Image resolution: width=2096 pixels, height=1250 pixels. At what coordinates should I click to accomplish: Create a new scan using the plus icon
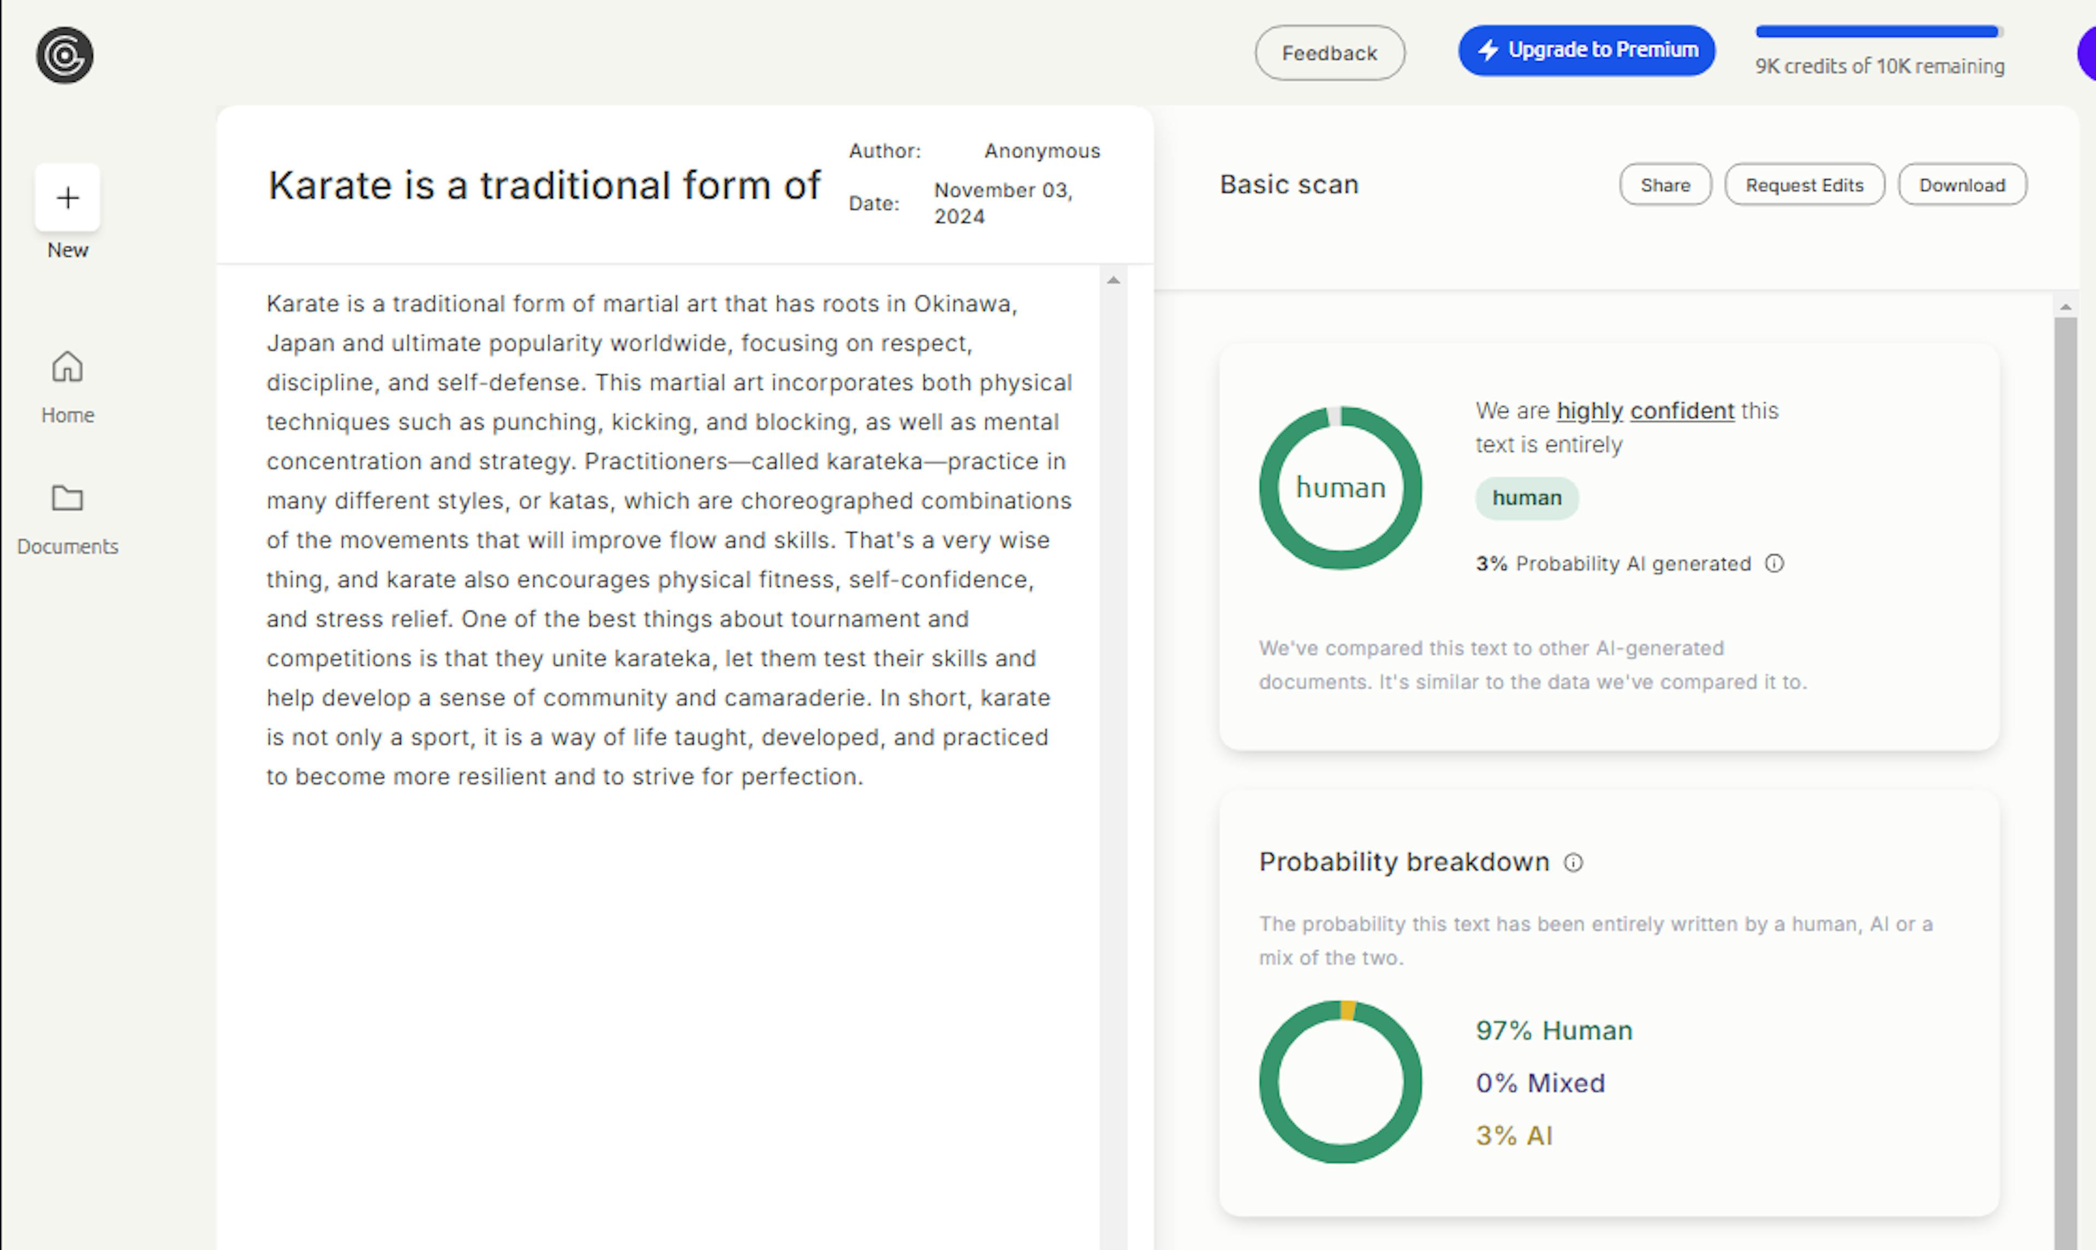(67, 197)
